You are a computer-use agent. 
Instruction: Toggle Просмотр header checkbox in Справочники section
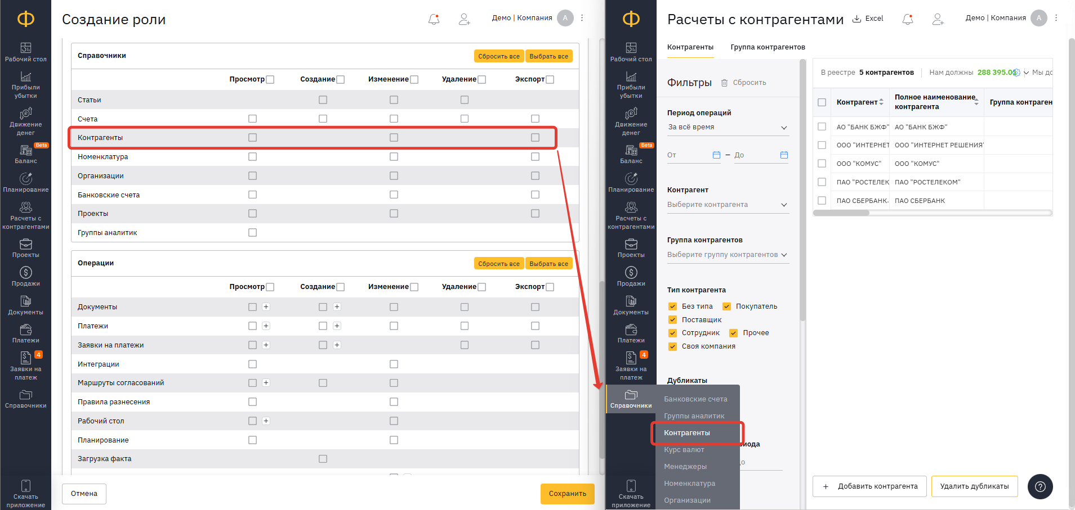pos(270,80)
